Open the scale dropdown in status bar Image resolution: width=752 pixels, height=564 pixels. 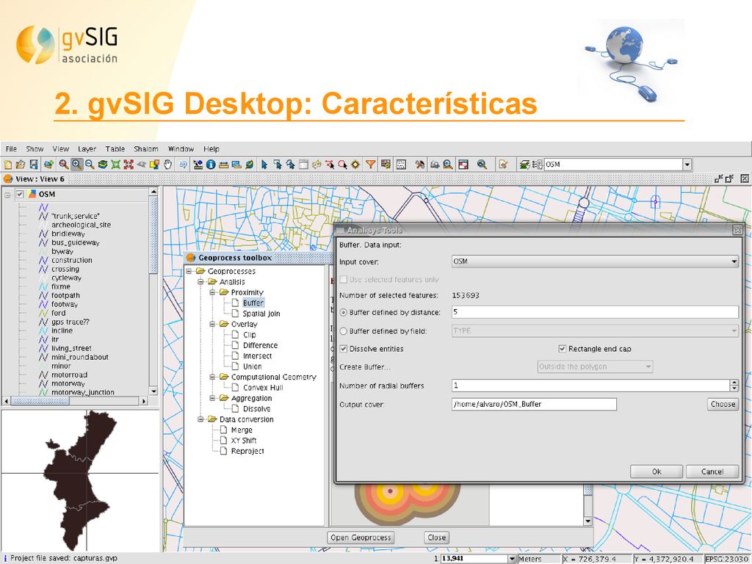coord(512,559)
